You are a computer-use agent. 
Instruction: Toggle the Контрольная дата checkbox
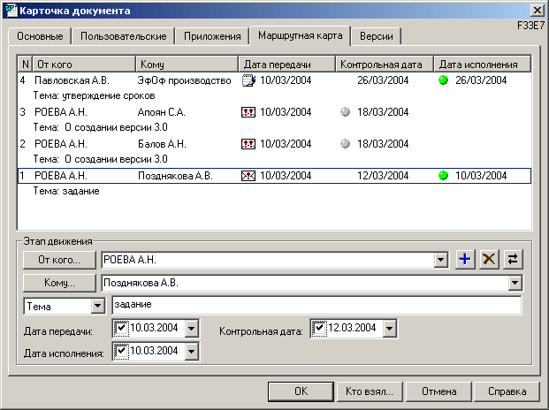(319, 329)
